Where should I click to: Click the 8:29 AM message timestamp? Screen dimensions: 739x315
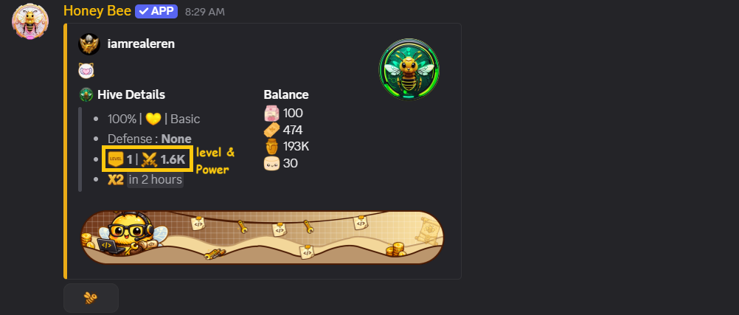[x=204, y=12]
